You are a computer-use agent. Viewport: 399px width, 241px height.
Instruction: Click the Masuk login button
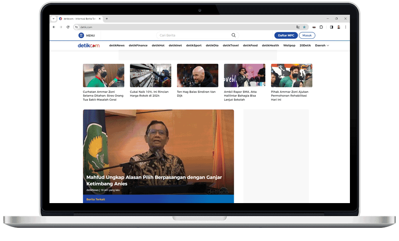click(307, 36)
